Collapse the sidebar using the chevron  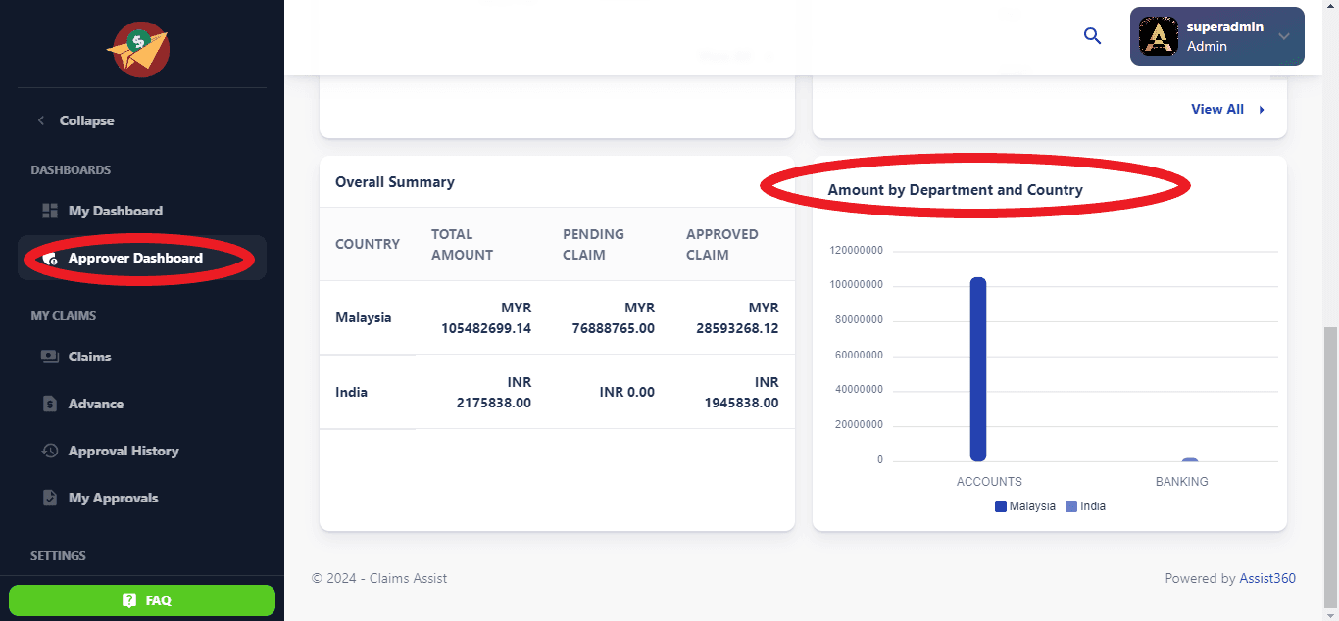[41, 120]
